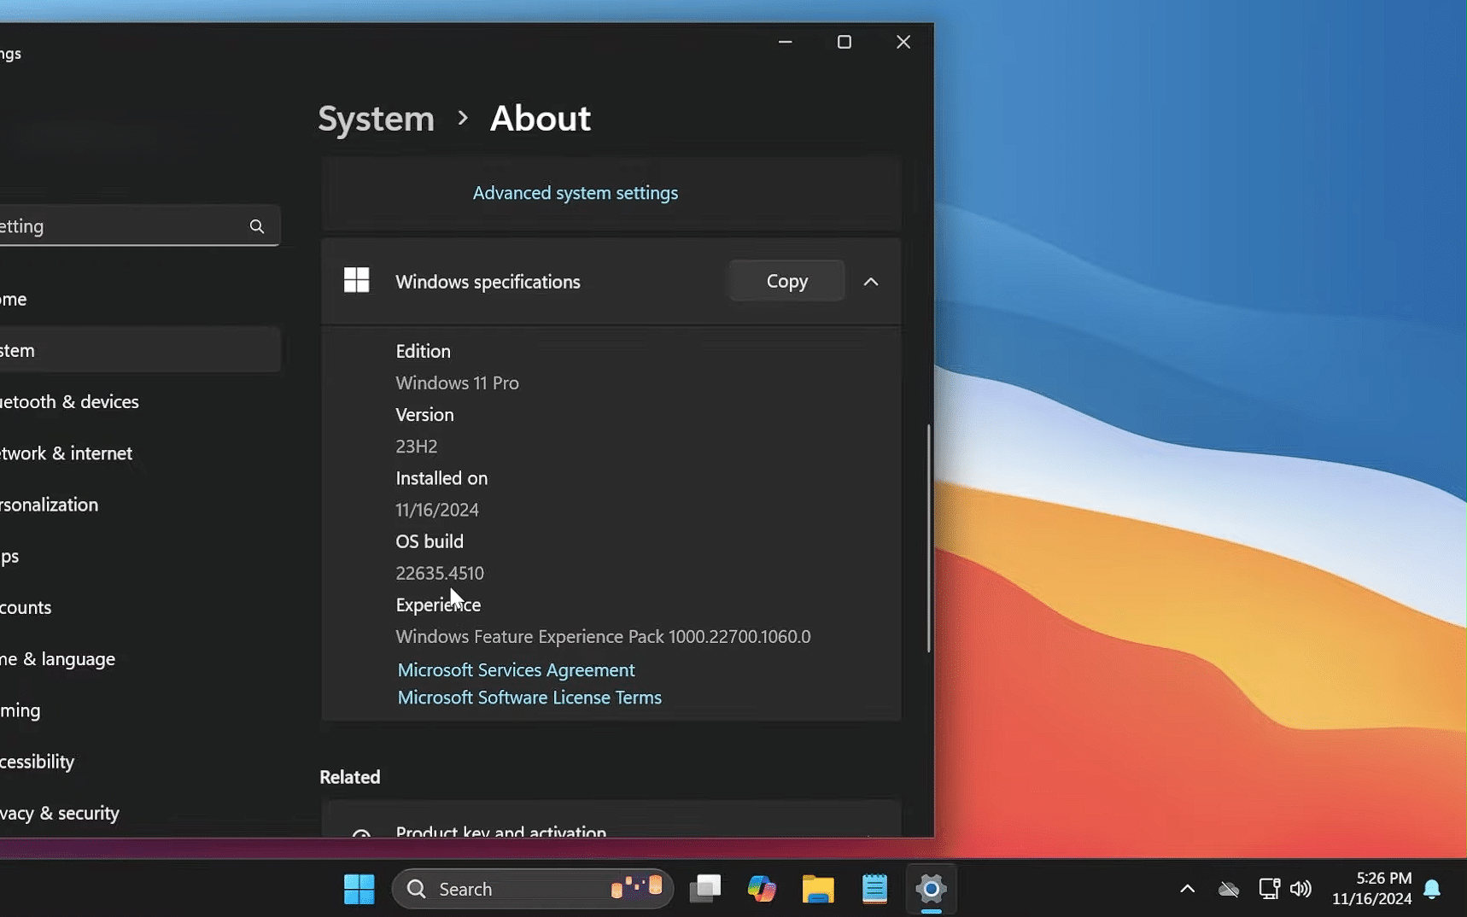The width and height of the screenshot is (1467, 917).
Task: Open Microsoft Software License Terms link
Action: pos(529,698)
